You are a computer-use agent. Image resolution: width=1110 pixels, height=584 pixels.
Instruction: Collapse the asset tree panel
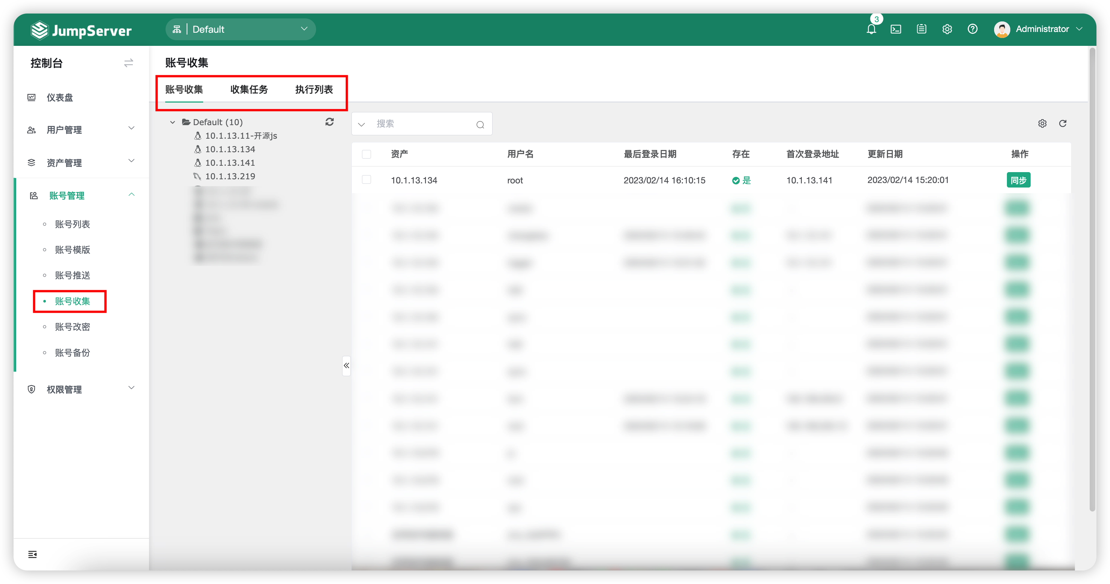click(347, 366)
